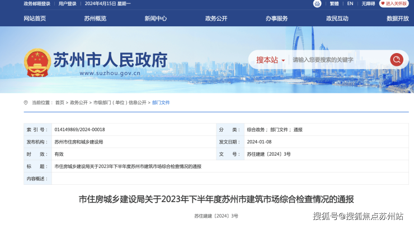Click the location pin icon in breadcrumb
This screenshot has width=414, height=225.
tap(26, 103)
